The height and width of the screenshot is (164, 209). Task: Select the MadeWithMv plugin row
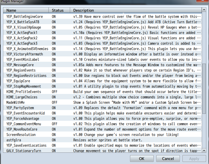tap(102, 102)
